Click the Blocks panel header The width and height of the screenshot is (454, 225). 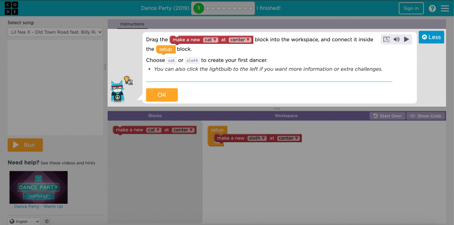pos(155,116)
